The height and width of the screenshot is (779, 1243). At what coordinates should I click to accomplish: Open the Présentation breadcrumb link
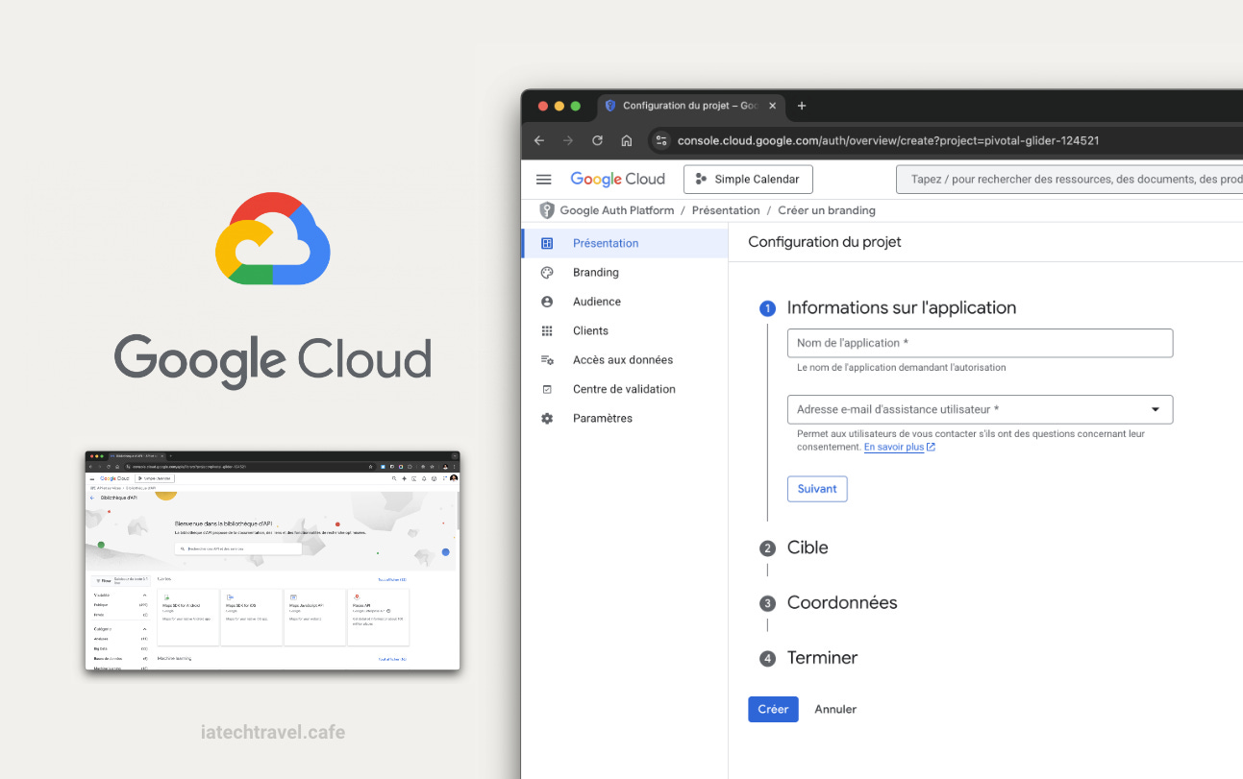click(x=726, y=210)
